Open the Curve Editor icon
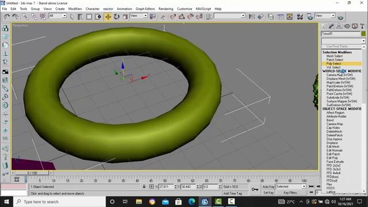Image resolution: width=368 pixels, height=207 pixels. (x=281, y=17)
